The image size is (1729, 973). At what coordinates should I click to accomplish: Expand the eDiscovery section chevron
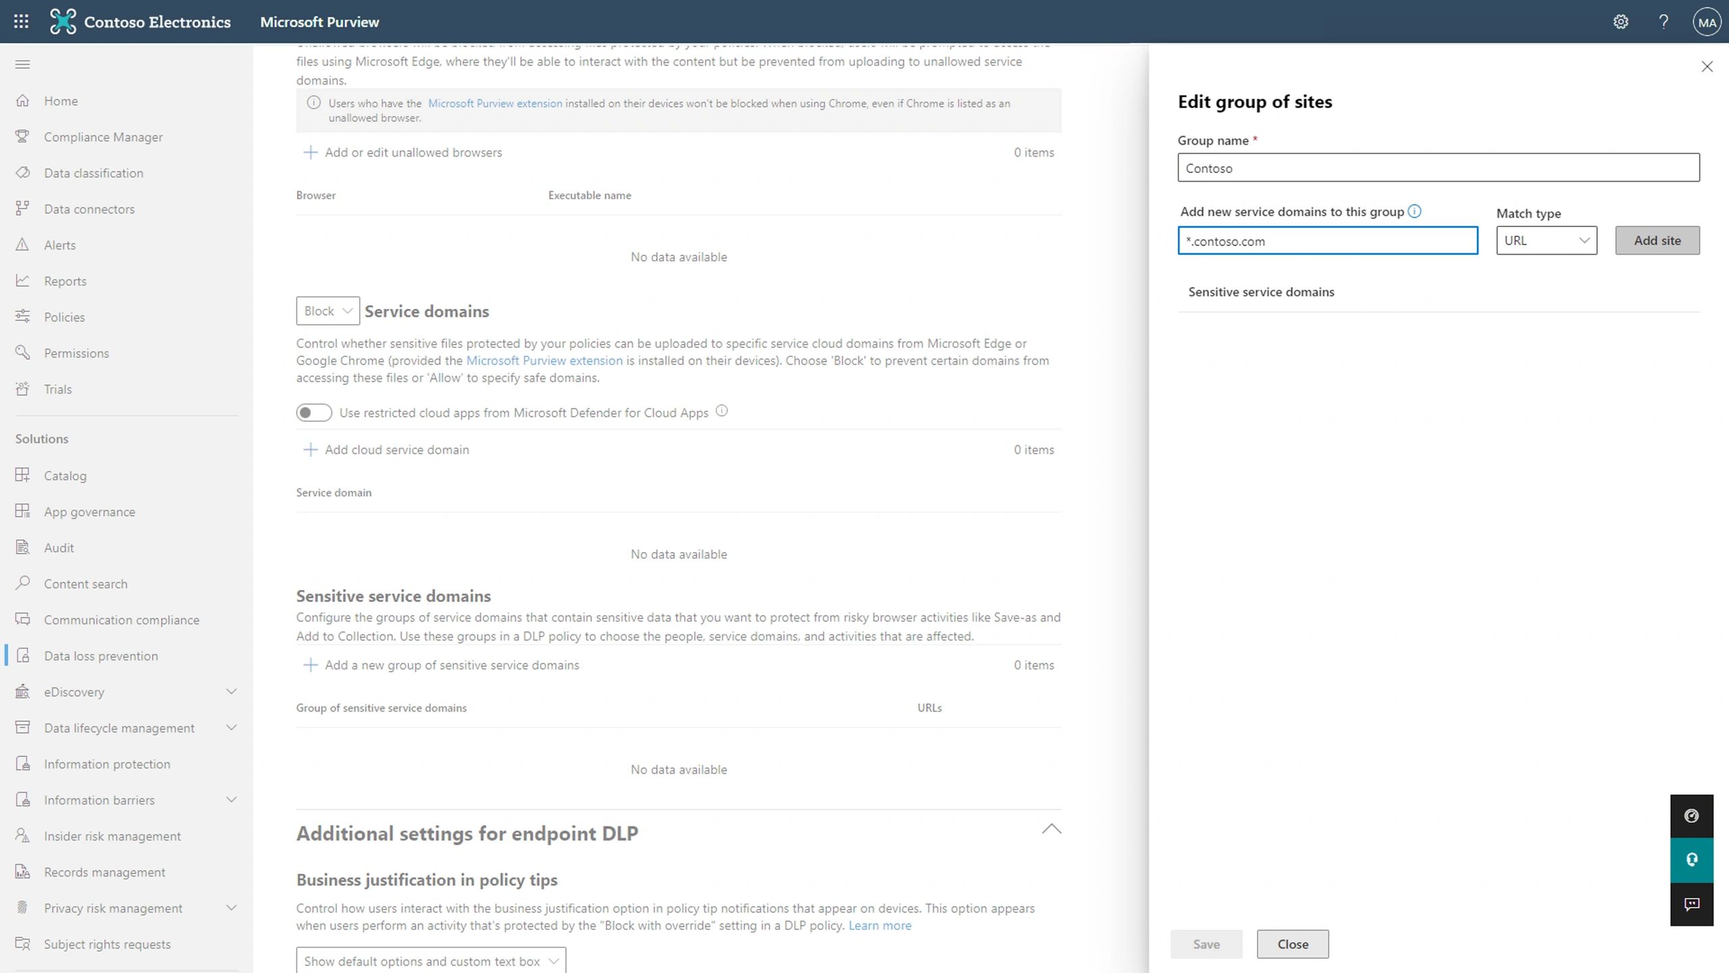point(231,692)
